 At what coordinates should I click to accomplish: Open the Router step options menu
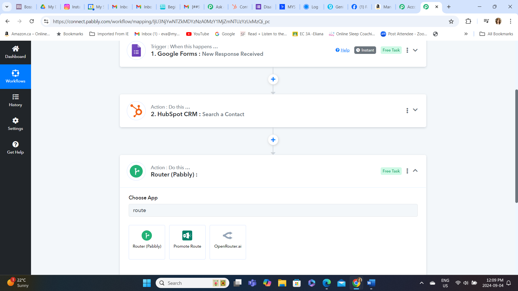407,171
